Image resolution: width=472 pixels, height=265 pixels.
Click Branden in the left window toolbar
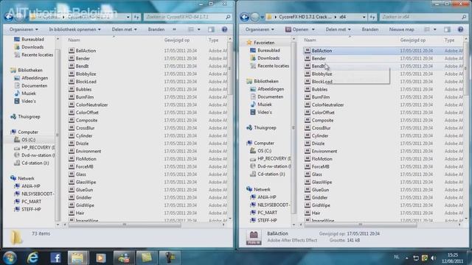pos(156,29)
